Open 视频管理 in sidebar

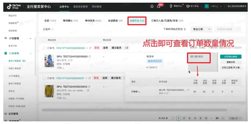[13, 23]
